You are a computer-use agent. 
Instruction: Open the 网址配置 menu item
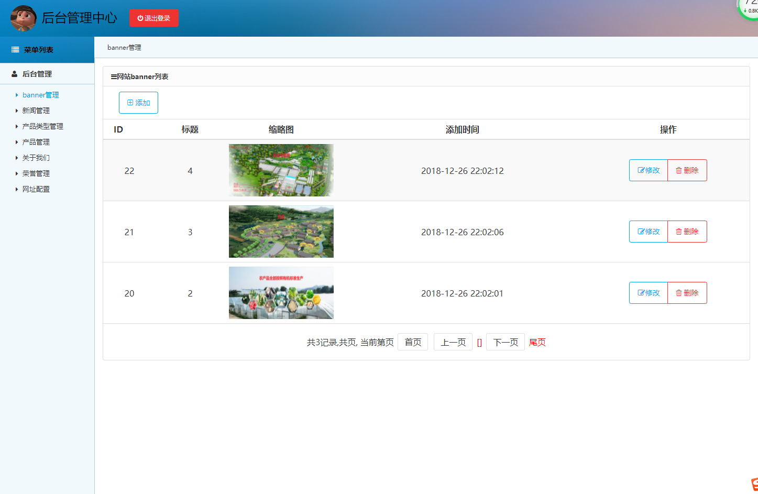(37, 189)
